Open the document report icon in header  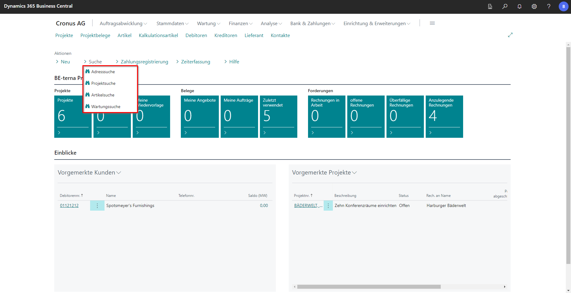(x=490, y=6)
